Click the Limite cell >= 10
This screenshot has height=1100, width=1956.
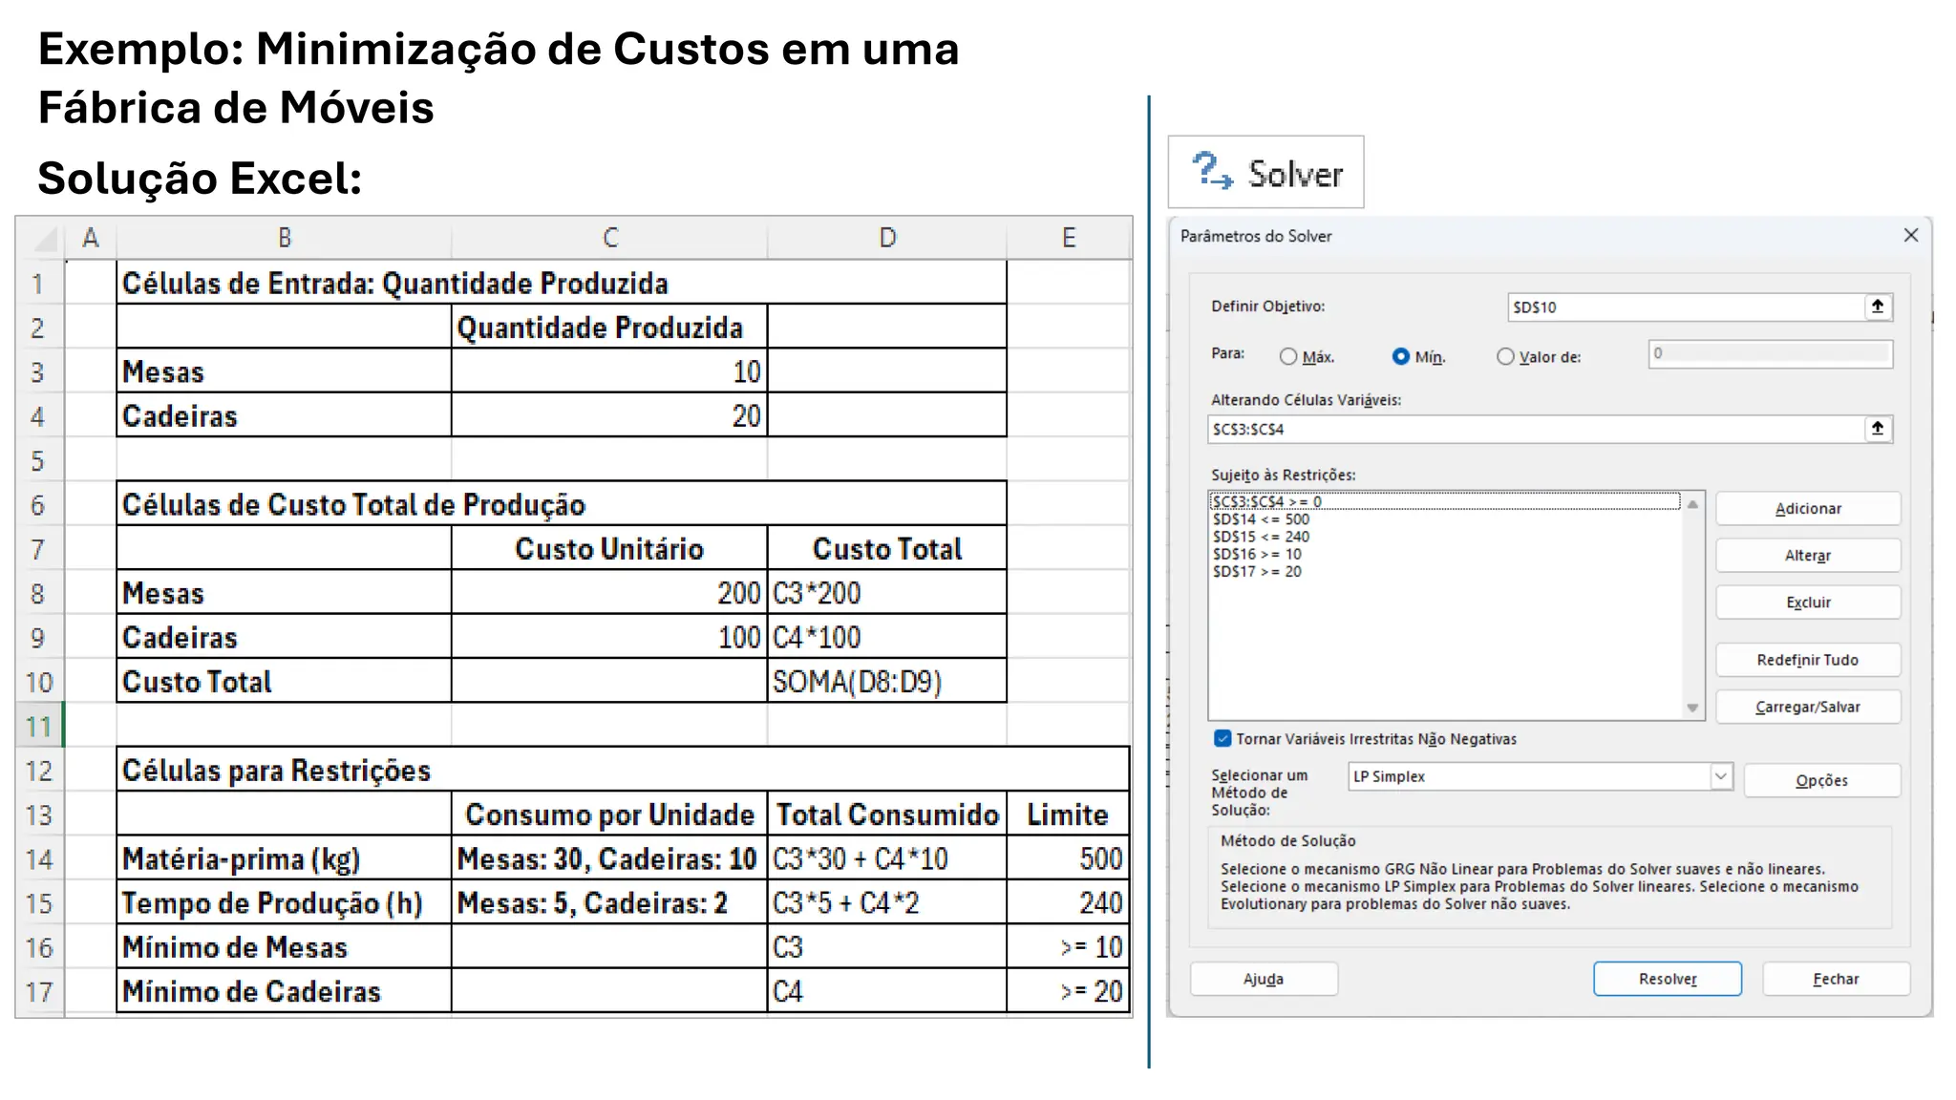pyautogui.click(x=1068, y=946)
